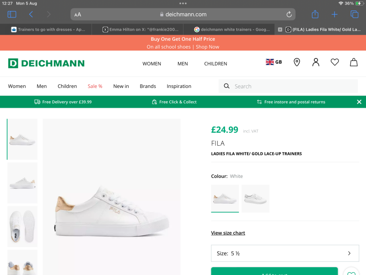Open the Safari share sheet
366x275 pixels.
coord(315,14)
